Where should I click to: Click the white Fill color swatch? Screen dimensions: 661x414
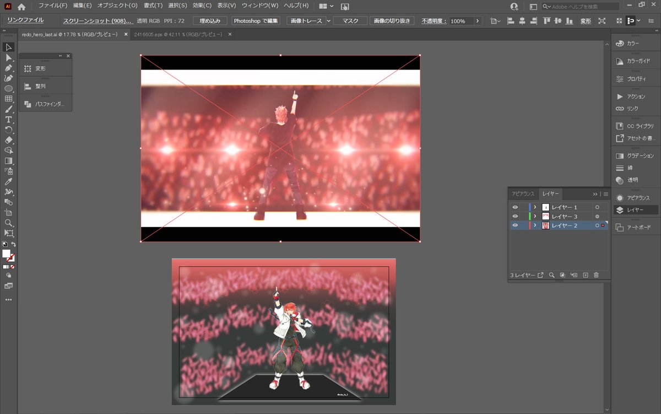(x=7, y=254)
